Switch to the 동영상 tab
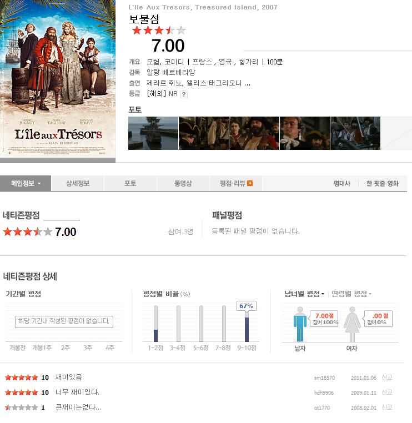The width and height of the screenshot is (412, 423). [x=183, y=183]
